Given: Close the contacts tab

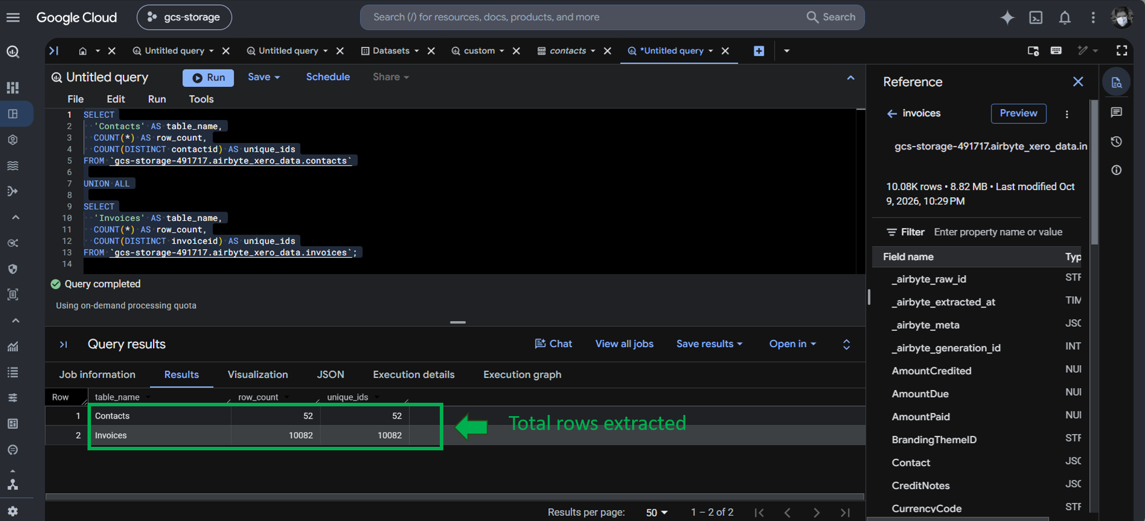Looking at the screenshot, I should [x=607, y=51].
